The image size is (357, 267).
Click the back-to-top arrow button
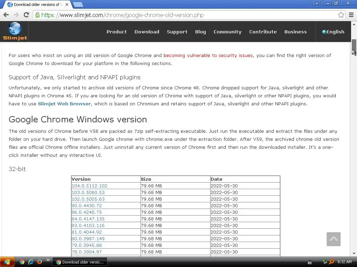click(x=334, y=239)
